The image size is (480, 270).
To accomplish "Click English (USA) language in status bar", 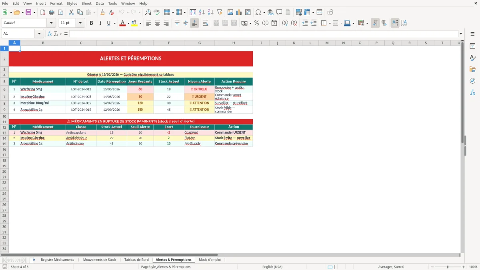I will [x=272, y=267].
